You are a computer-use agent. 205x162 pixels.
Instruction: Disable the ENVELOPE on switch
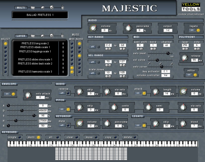7,94
